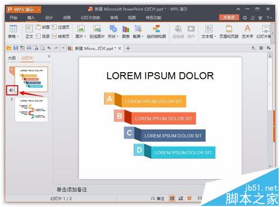Open the quick access toolbar customize dropdown
Viewport: 280px width, 207px height.
[x=63, y=48]
